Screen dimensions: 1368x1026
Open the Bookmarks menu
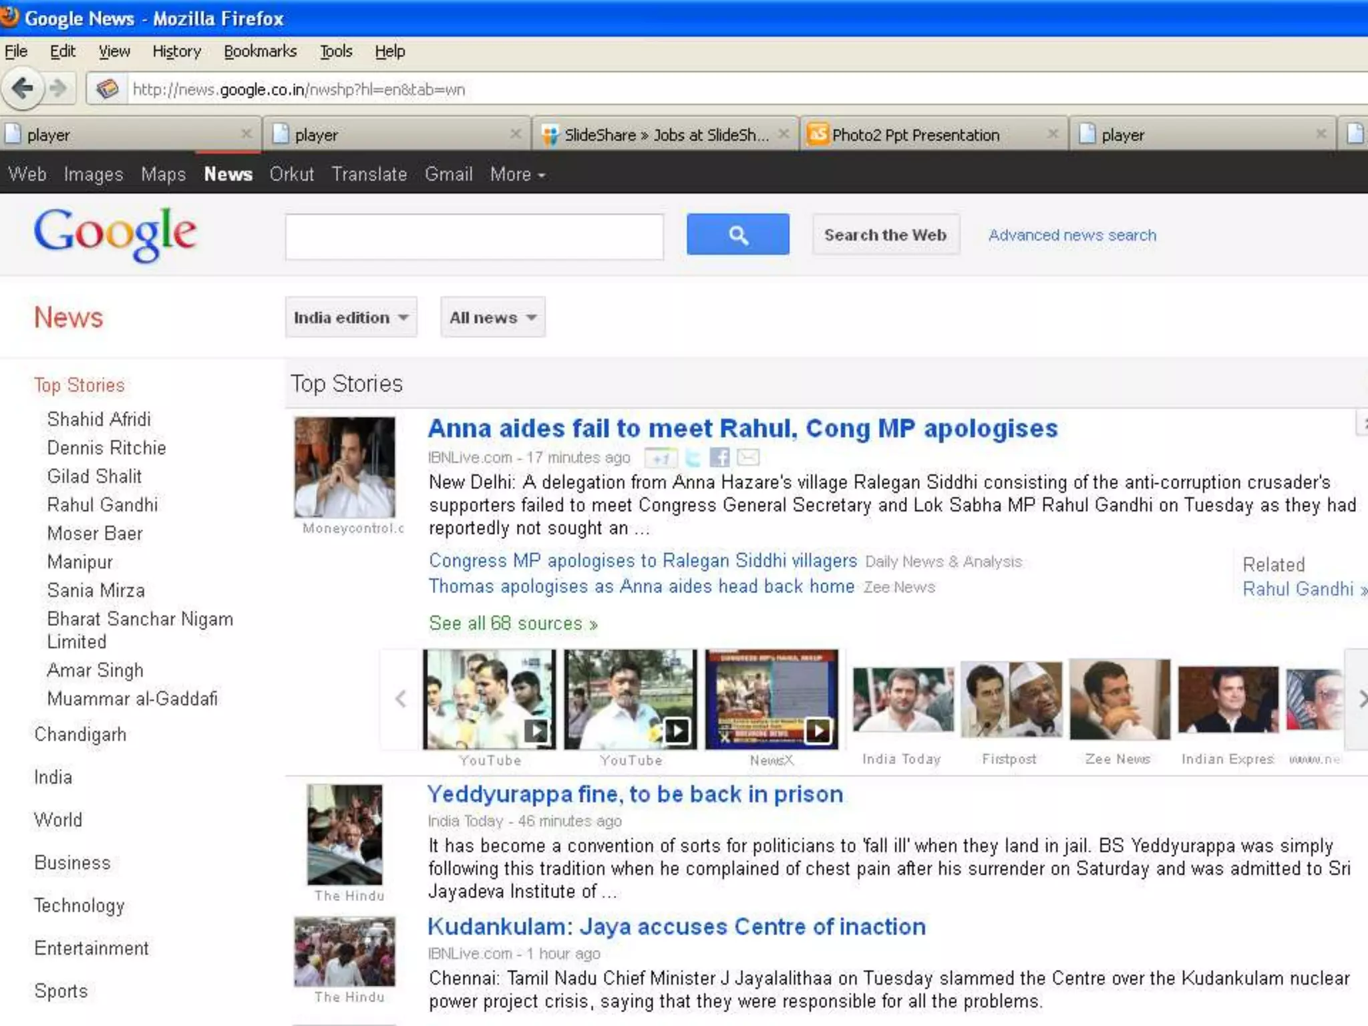coord(260,51)
